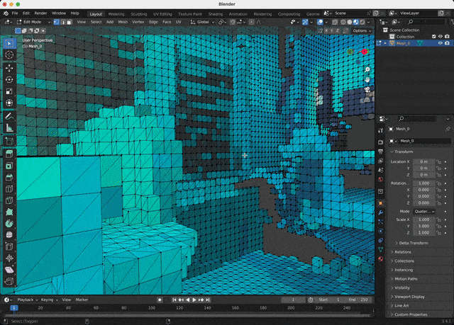Open Object properties orange square tab
This screenshot has width=454, height=325.
pos(380,203)
